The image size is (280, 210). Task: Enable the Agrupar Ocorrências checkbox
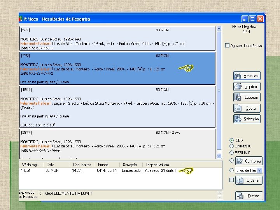[x=227, y=45]
